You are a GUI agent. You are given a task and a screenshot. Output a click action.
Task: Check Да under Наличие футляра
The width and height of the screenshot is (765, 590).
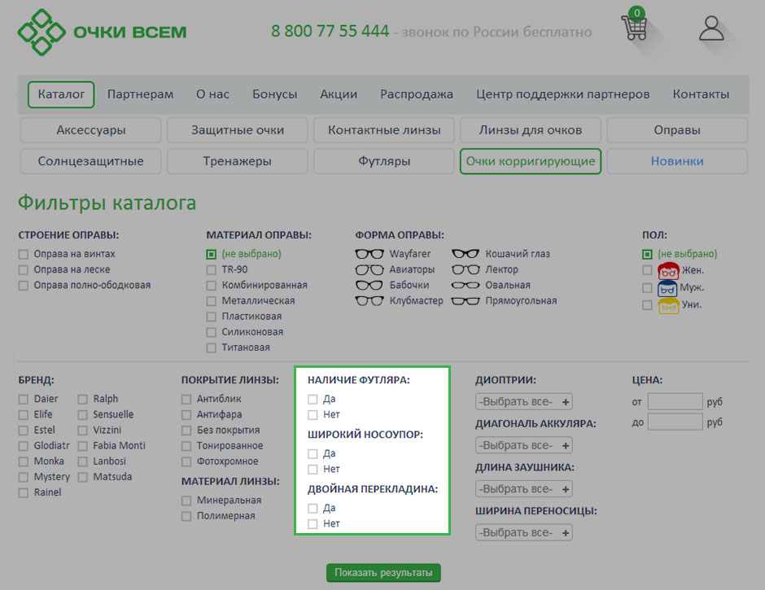[313, 400]
